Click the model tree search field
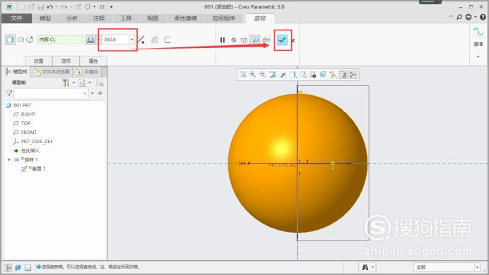This screenshot has width=489, height=275. (51, 93)
